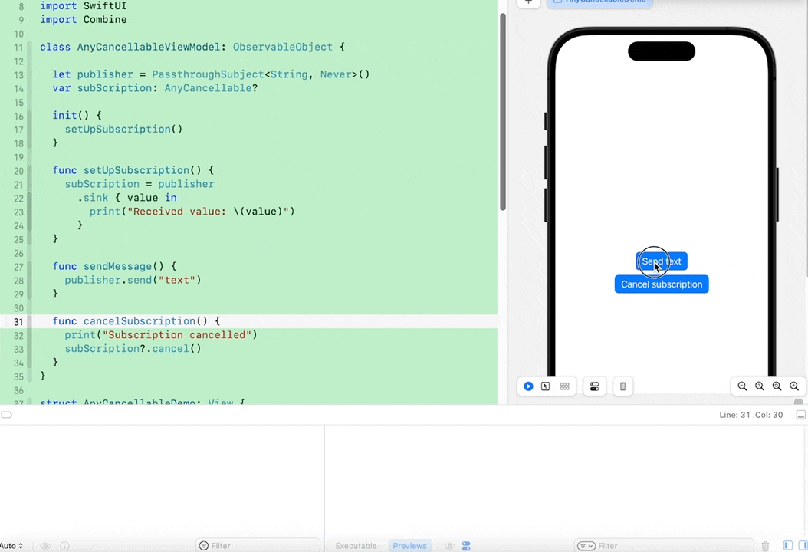808x552 pixels.
Task: Start the Live preview mode
Action: click(528, 386)
